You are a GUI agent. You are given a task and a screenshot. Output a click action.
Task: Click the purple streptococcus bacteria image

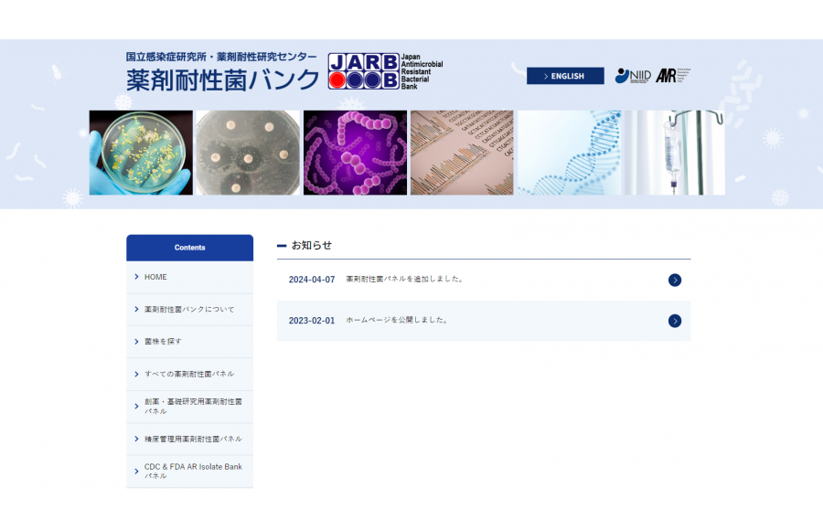355,153
